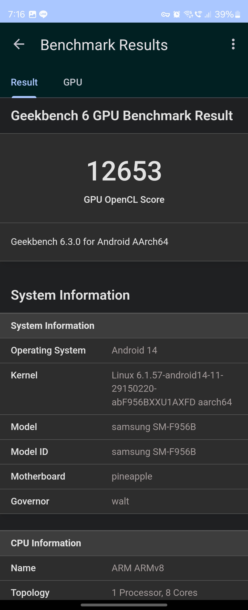Tap the LINE notification icon

click(x=43, y=14)
